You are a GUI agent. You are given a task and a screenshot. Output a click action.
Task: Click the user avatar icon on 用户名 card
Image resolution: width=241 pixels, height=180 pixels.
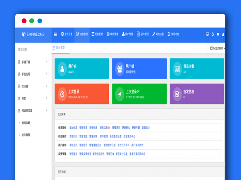point(62,68)
